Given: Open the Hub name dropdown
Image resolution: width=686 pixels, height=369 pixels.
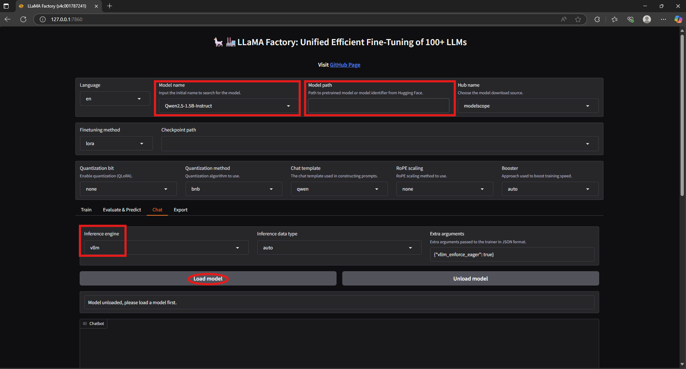Looking at the screenshot, I should pos(528,106).
